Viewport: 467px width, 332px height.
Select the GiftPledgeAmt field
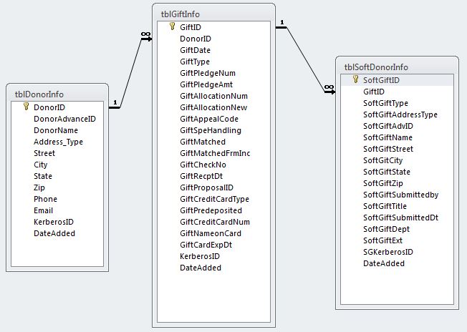tap(213, 84)
